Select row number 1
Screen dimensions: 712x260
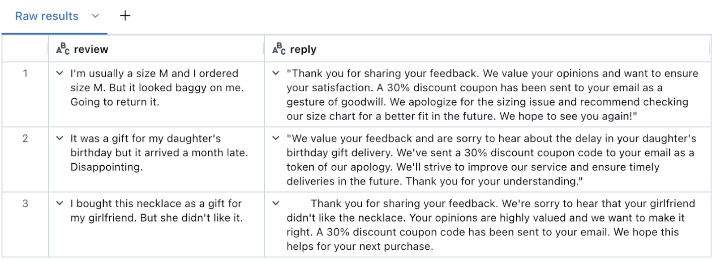[x=25, y=73]
